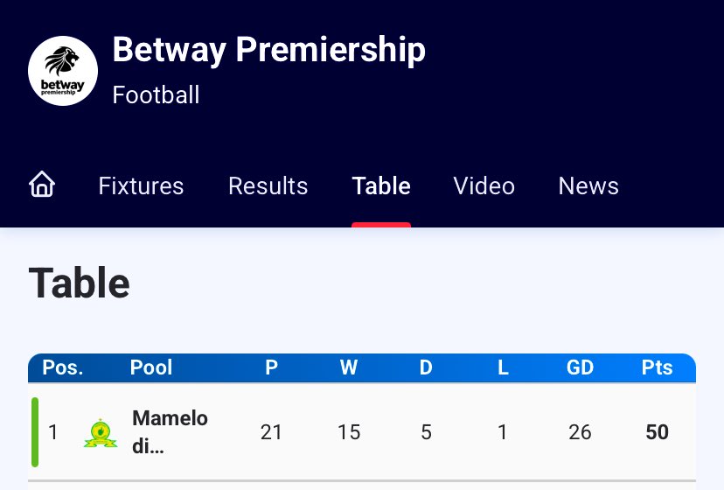
Task: Click the Mamelodi Sundowns club crest
Action: pos(101,432)
